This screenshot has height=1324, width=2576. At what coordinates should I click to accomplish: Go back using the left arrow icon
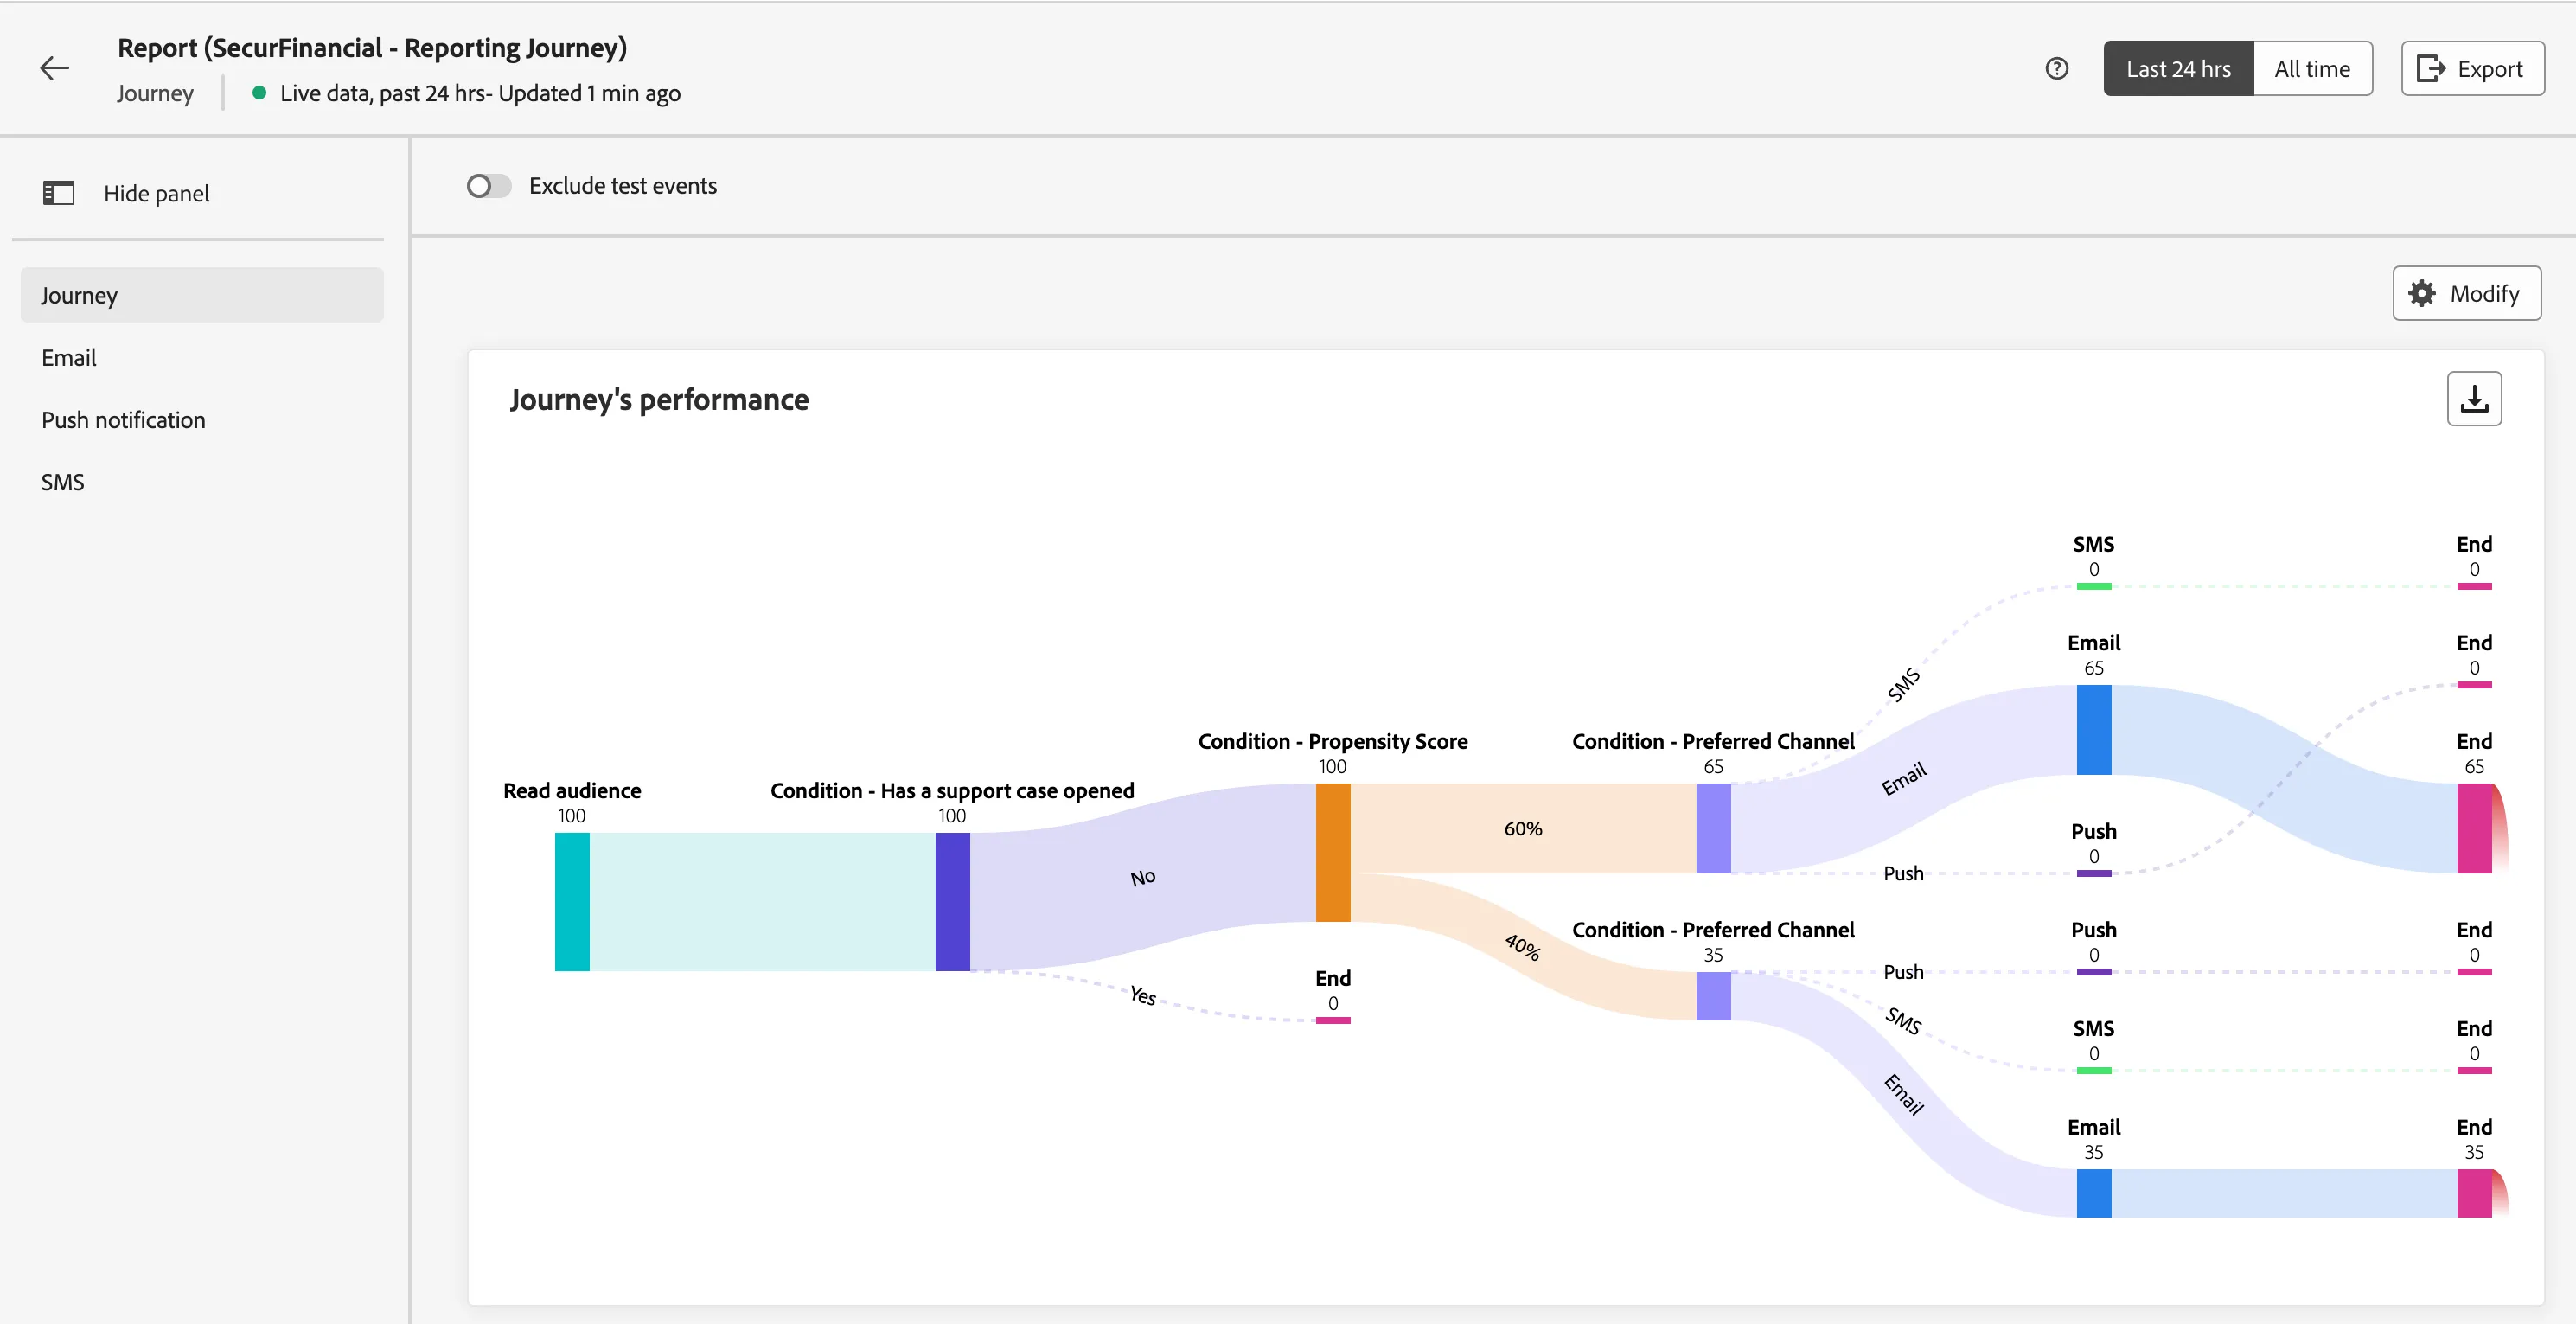click(54, 68)
